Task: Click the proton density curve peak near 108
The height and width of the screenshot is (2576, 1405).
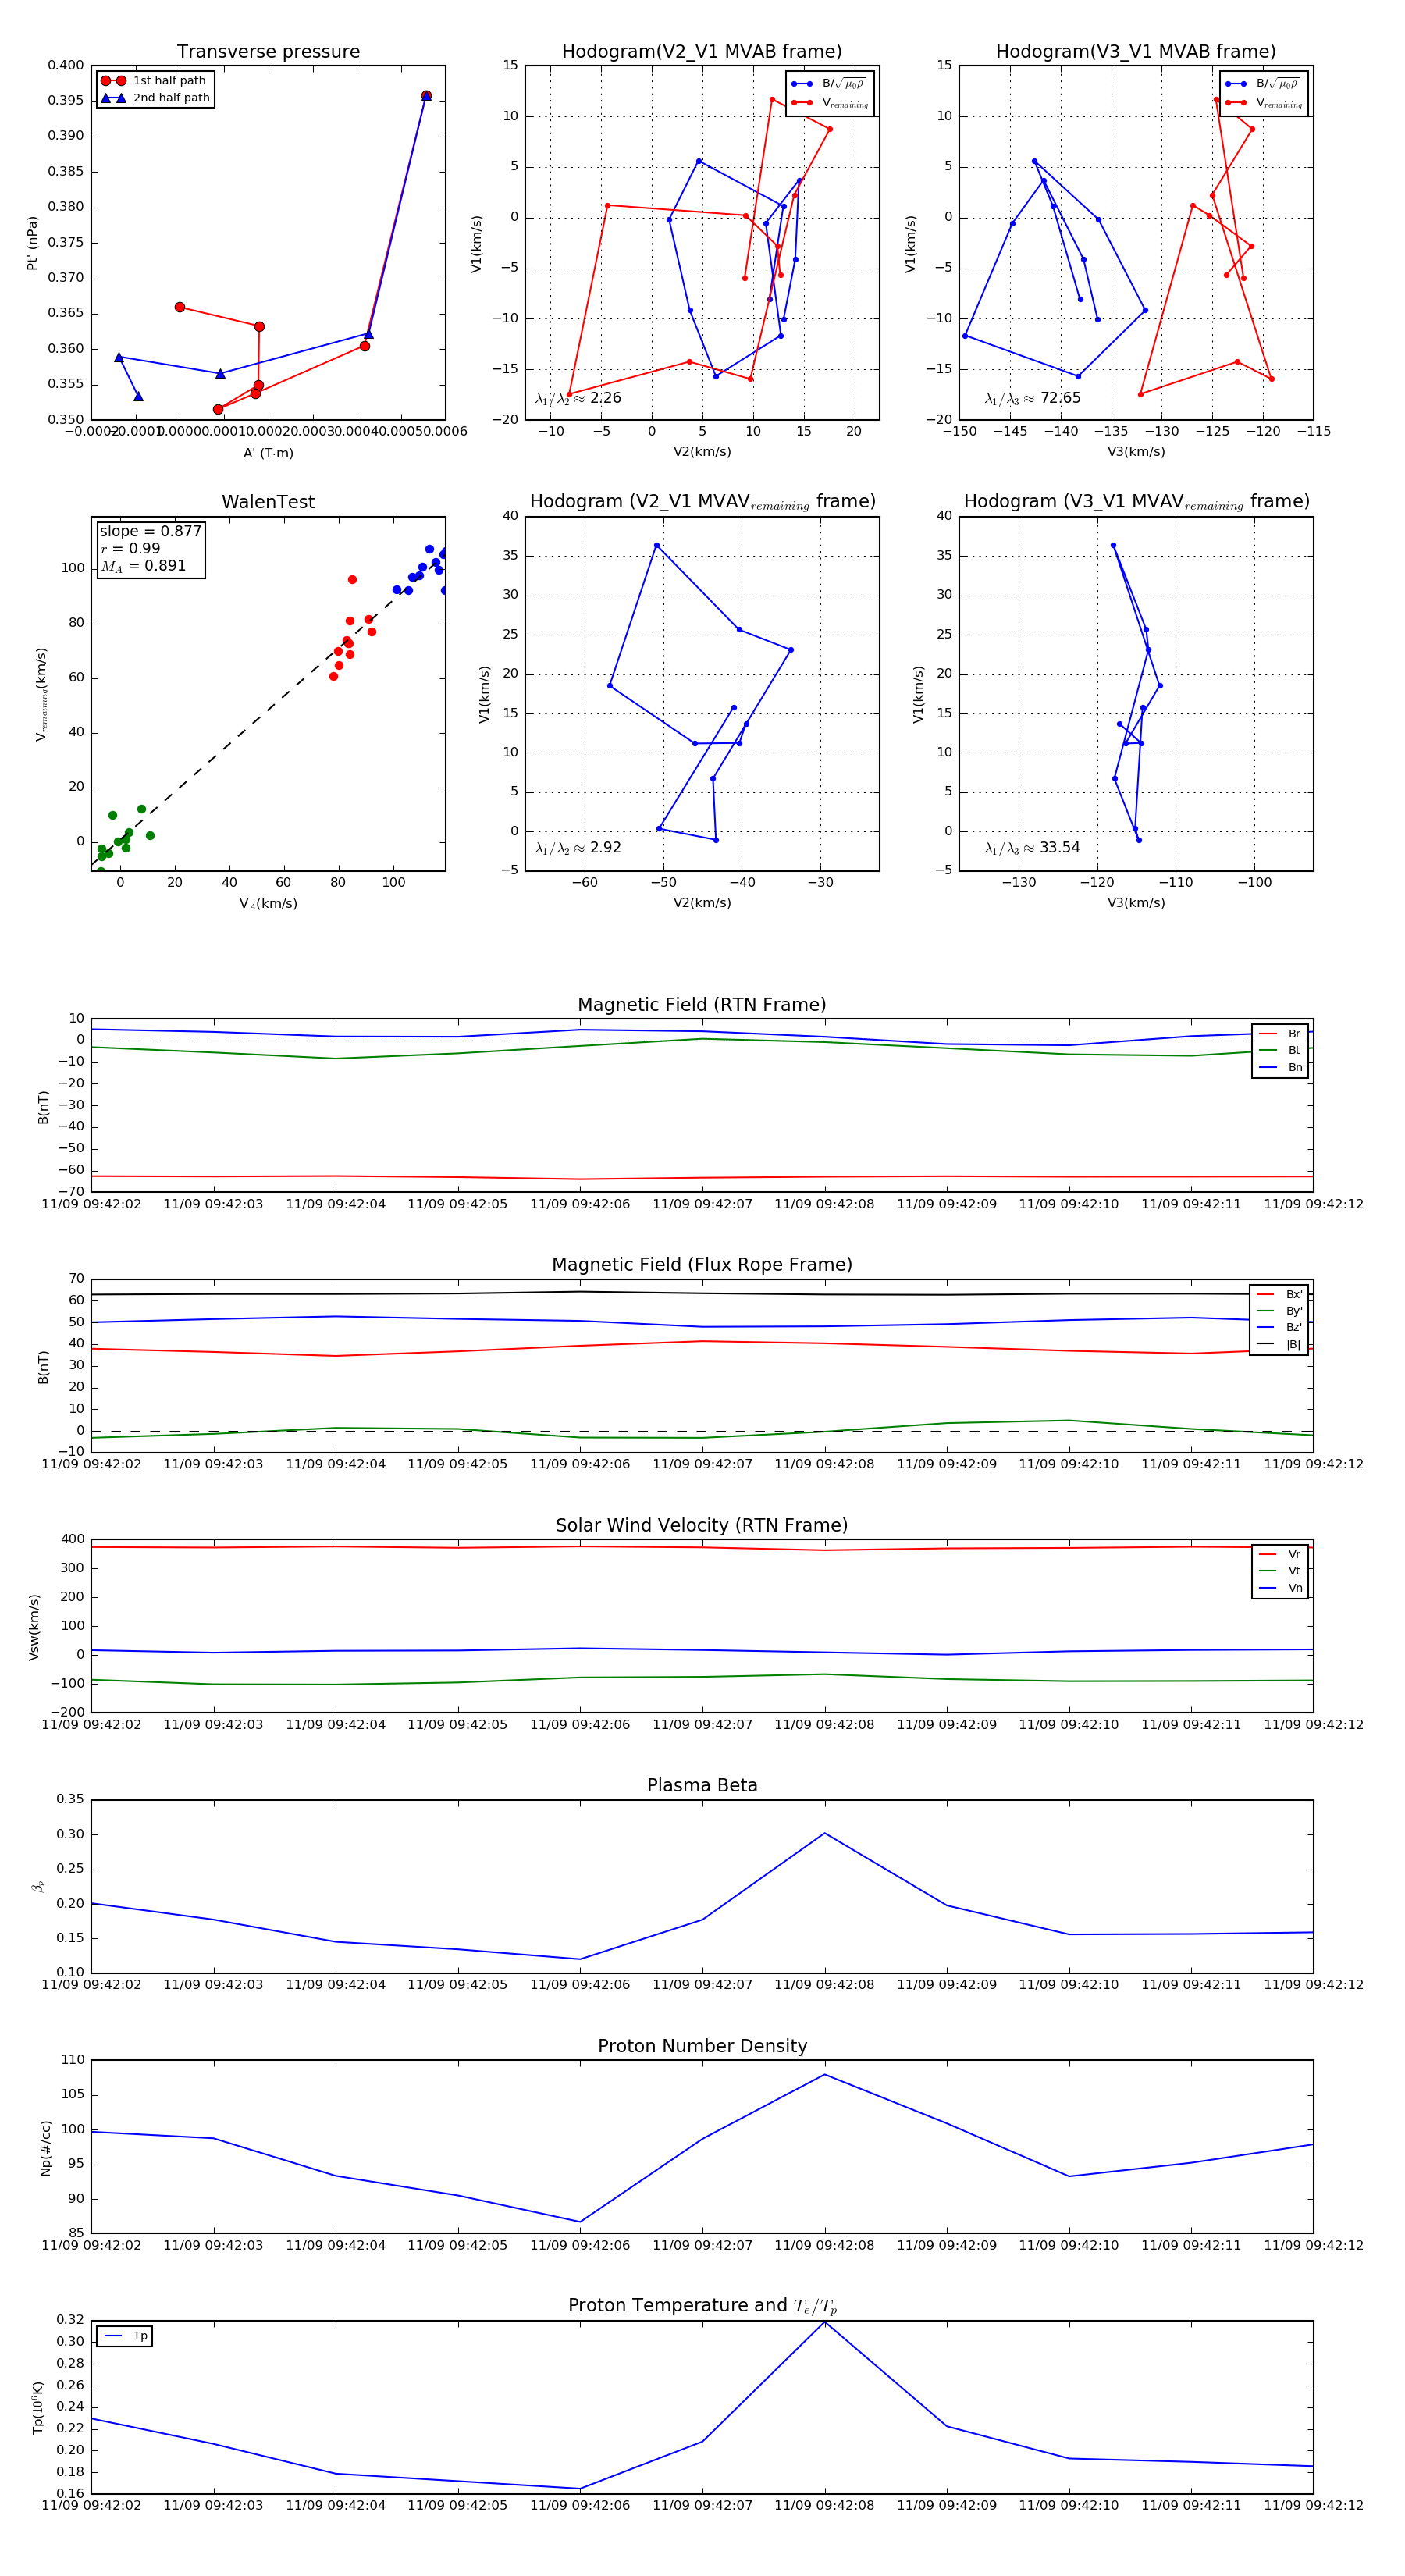Action: click(825, 2074)
